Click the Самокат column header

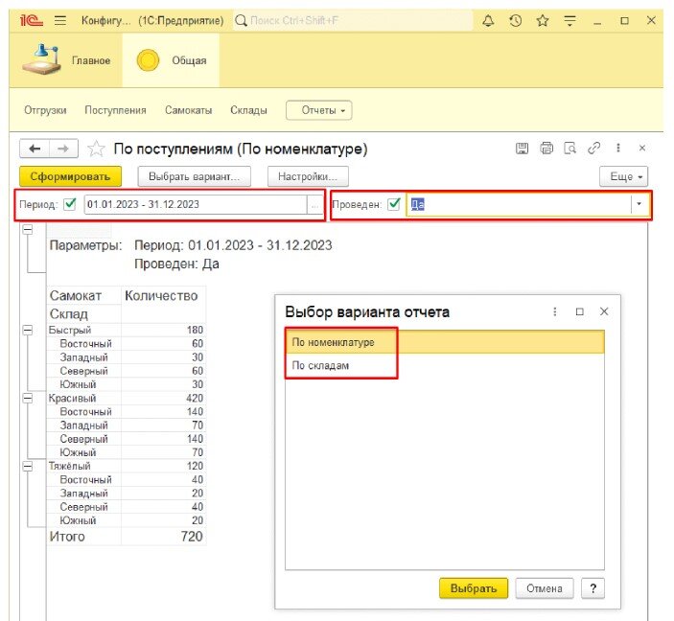(83, 296)
